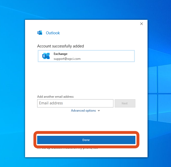Click the bold Exchange account name
The image size is (171, 167).
point(60,54)
